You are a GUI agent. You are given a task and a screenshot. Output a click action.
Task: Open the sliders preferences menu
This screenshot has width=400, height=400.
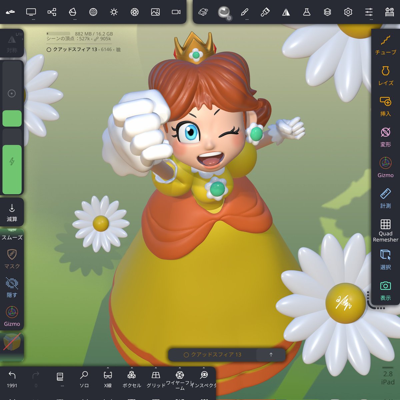(x=369, y=12)
